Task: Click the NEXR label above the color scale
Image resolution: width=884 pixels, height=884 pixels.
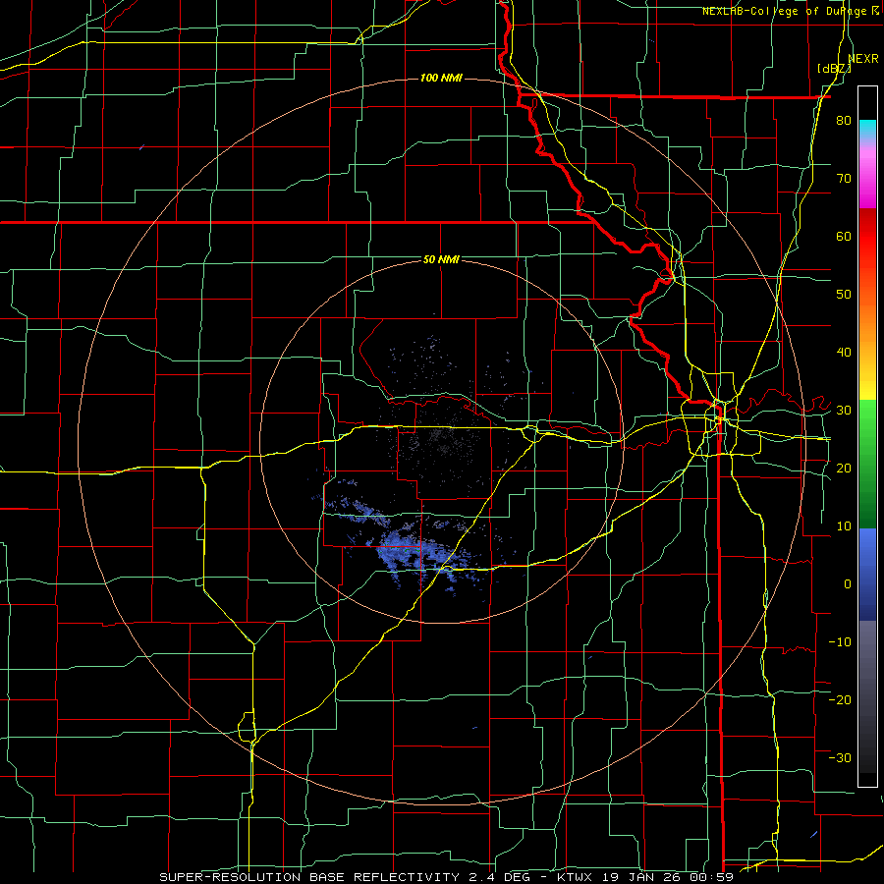Action: pos(863,59)
